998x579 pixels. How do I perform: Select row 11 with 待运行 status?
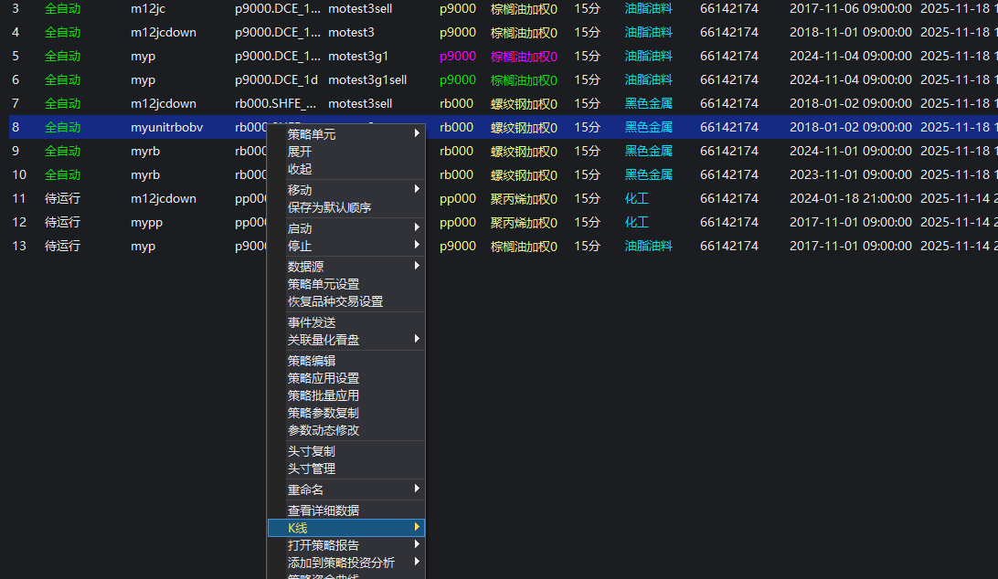tap(62, 198)
